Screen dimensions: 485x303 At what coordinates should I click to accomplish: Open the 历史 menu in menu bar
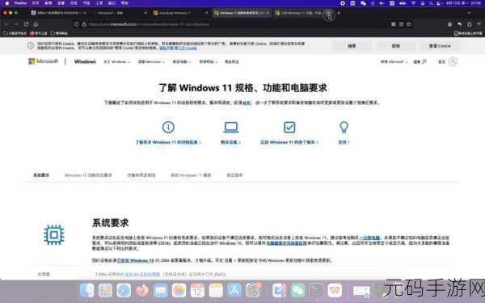[74, 3]
